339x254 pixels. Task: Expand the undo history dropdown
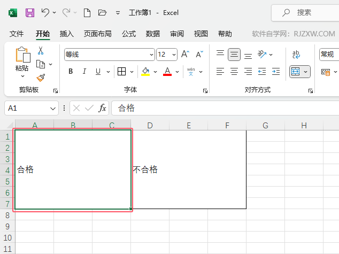pos(54,12)
